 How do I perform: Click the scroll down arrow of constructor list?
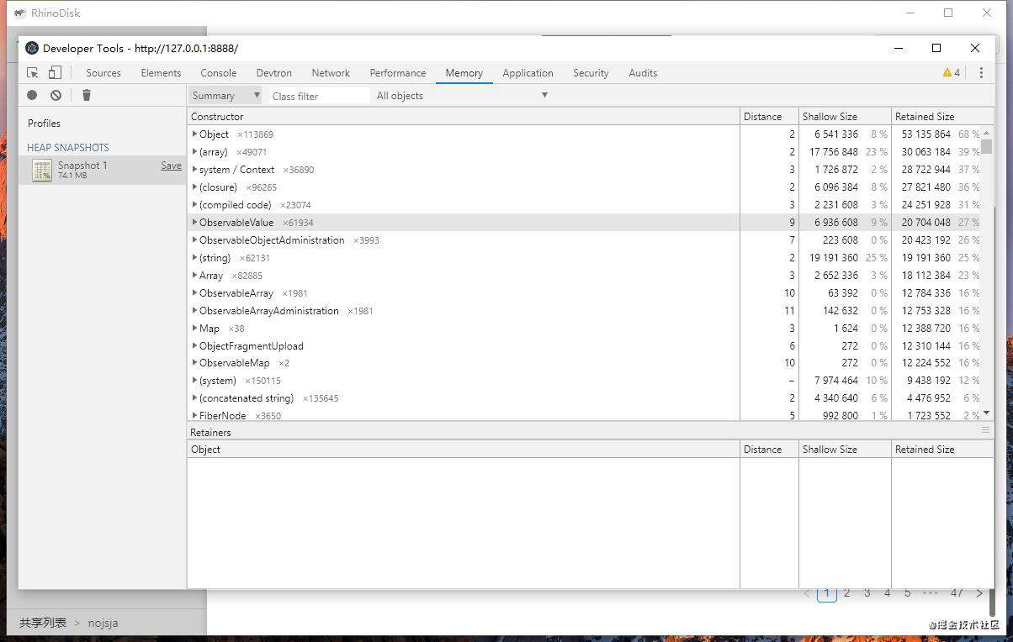pos(987,413)
